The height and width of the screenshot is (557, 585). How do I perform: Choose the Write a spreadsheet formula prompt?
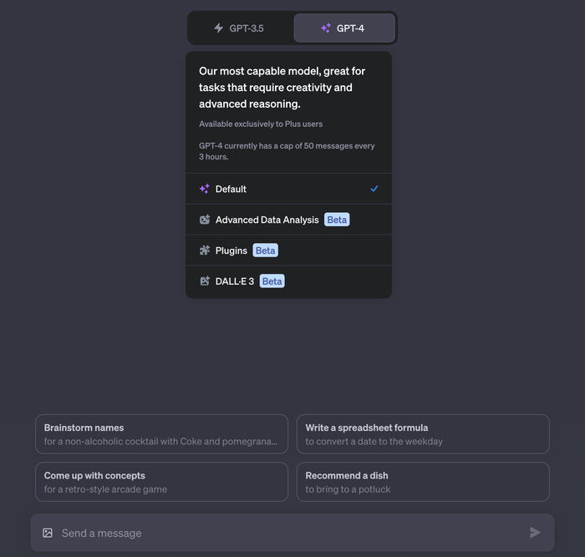tap(423, 434)
